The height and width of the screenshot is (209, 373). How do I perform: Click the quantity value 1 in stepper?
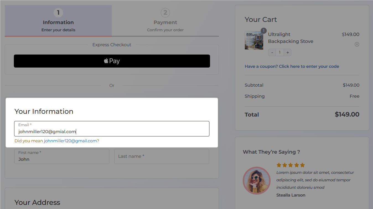click(x=280, y=53)
